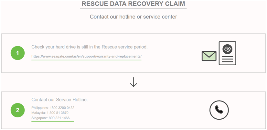
Task: Click the Seagate spiral logo on the document
Action: click(227, 49)
